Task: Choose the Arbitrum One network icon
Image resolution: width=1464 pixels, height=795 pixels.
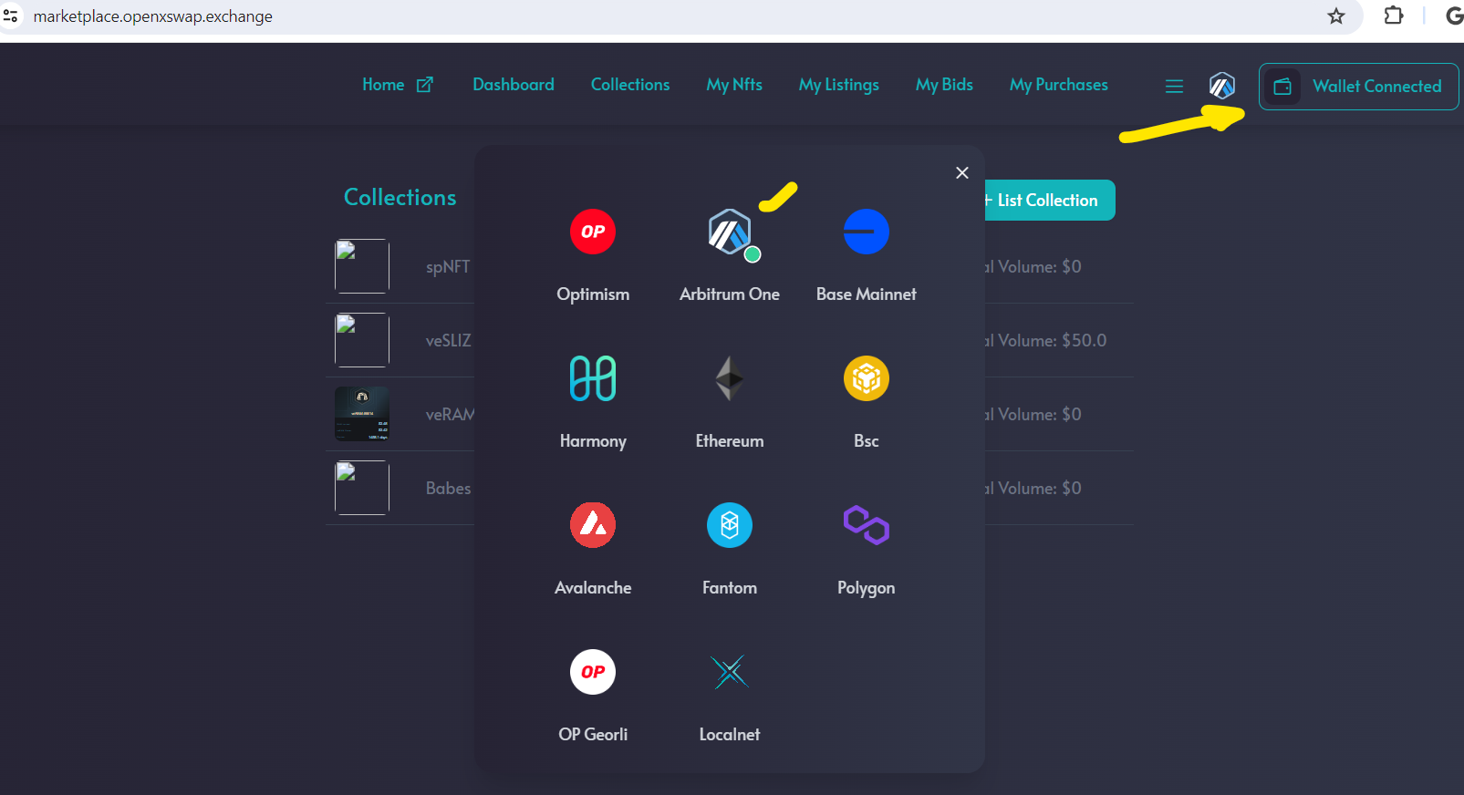Action: 730,232
